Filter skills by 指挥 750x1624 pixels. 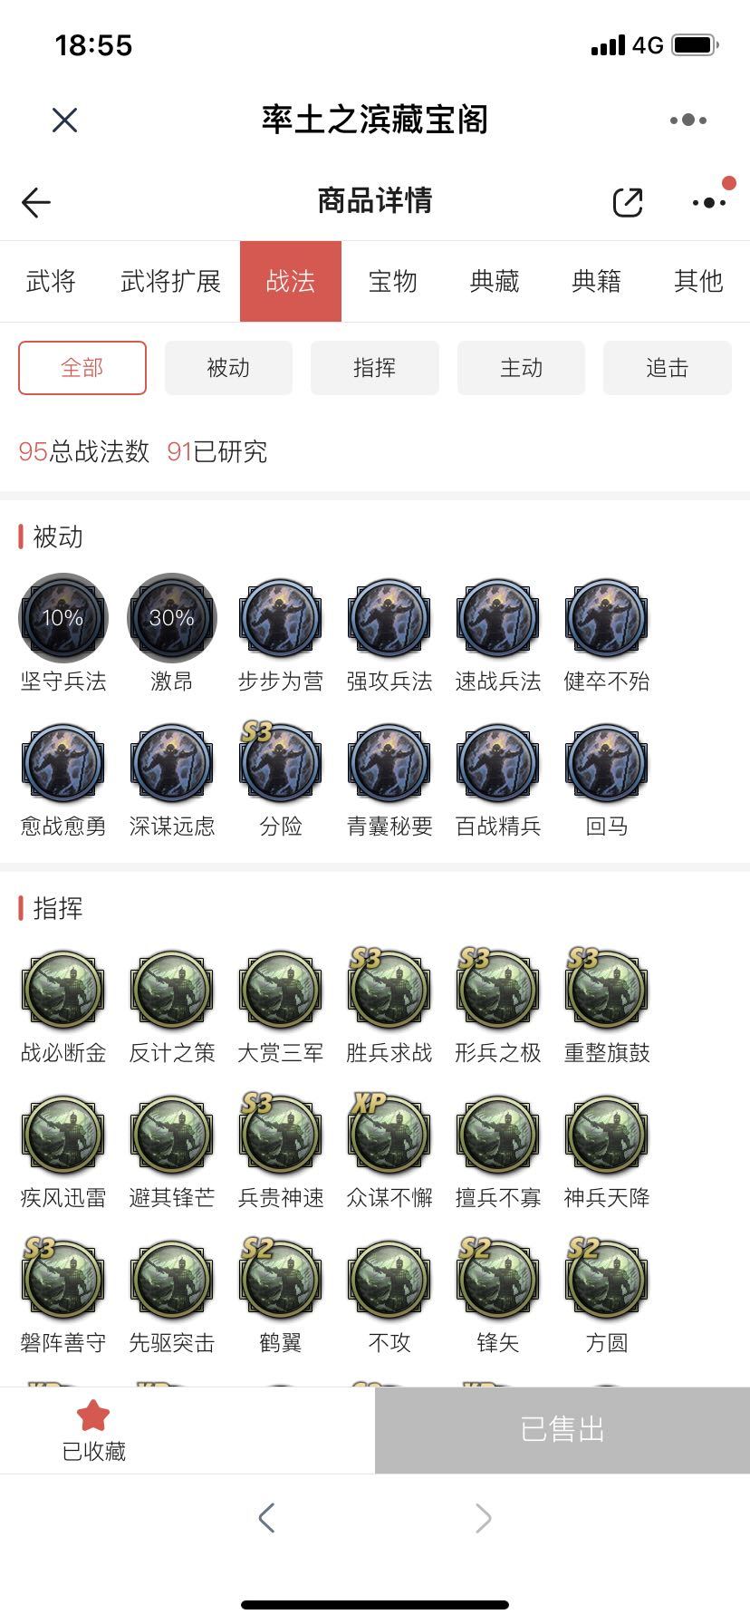tap(375, 368)
